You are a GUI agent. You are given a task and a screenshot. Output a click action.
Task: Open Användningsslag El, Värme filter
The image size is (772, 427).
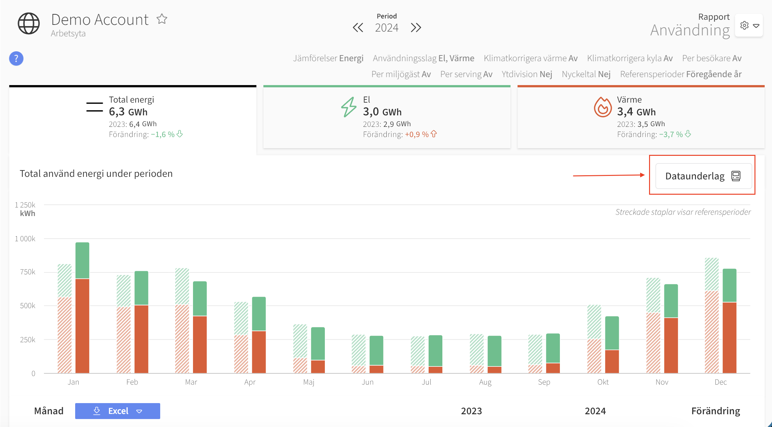[x=423, y=58]
